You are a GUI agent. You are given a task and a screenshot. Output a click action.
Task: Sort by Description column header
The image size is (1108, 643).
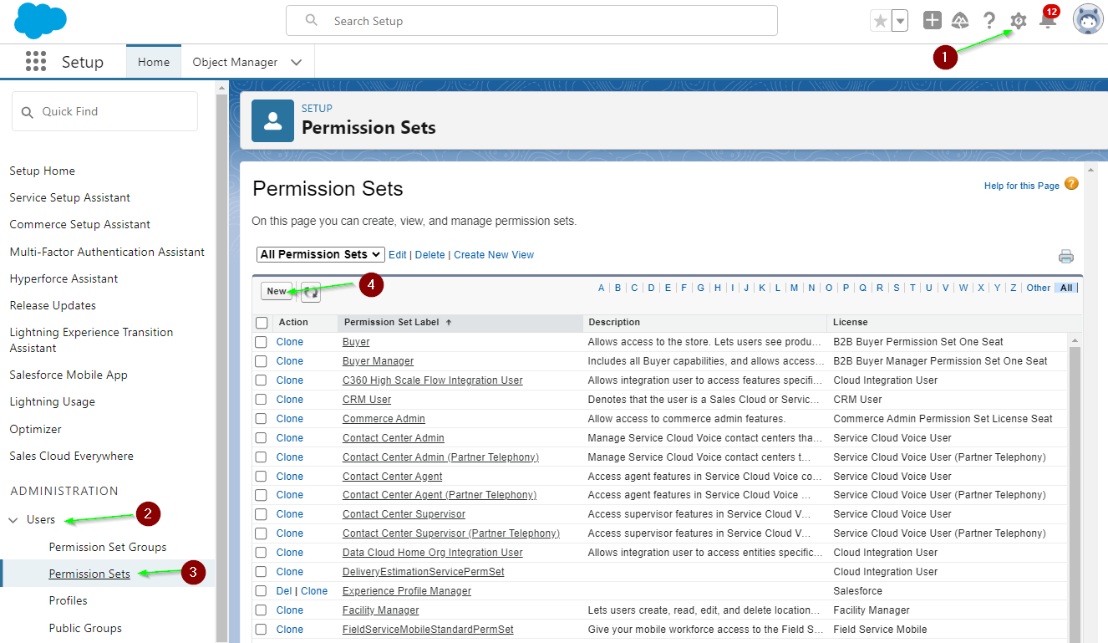click(x=614, y=322)
